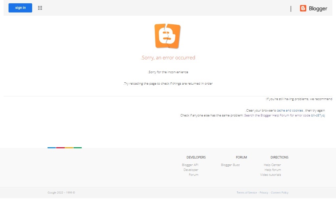Open the Help Center link
This screenshot has height=205, width=336.
click(x=272, y=165)
